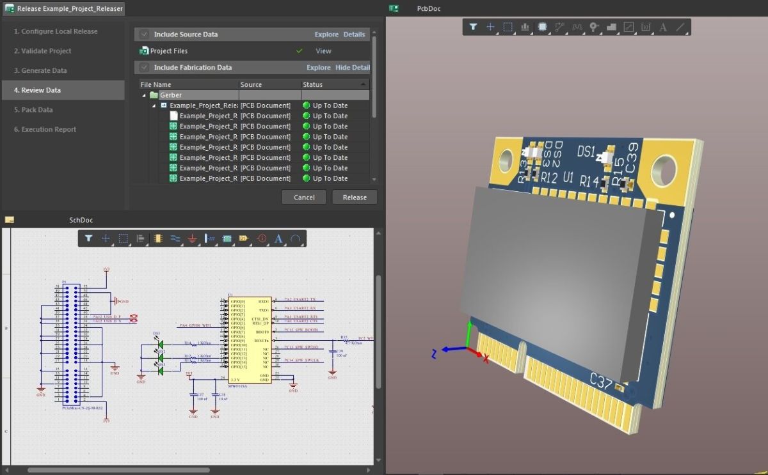Pick the place component icon in PcbDoc toolbar
The width and height of the screenshot is (768, 475).
tap(543, 27)
